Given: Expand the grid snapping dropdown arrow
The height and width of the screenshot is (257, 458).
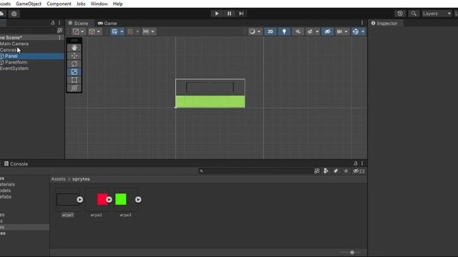Looking at the screenshot, I should coord(137,31).
